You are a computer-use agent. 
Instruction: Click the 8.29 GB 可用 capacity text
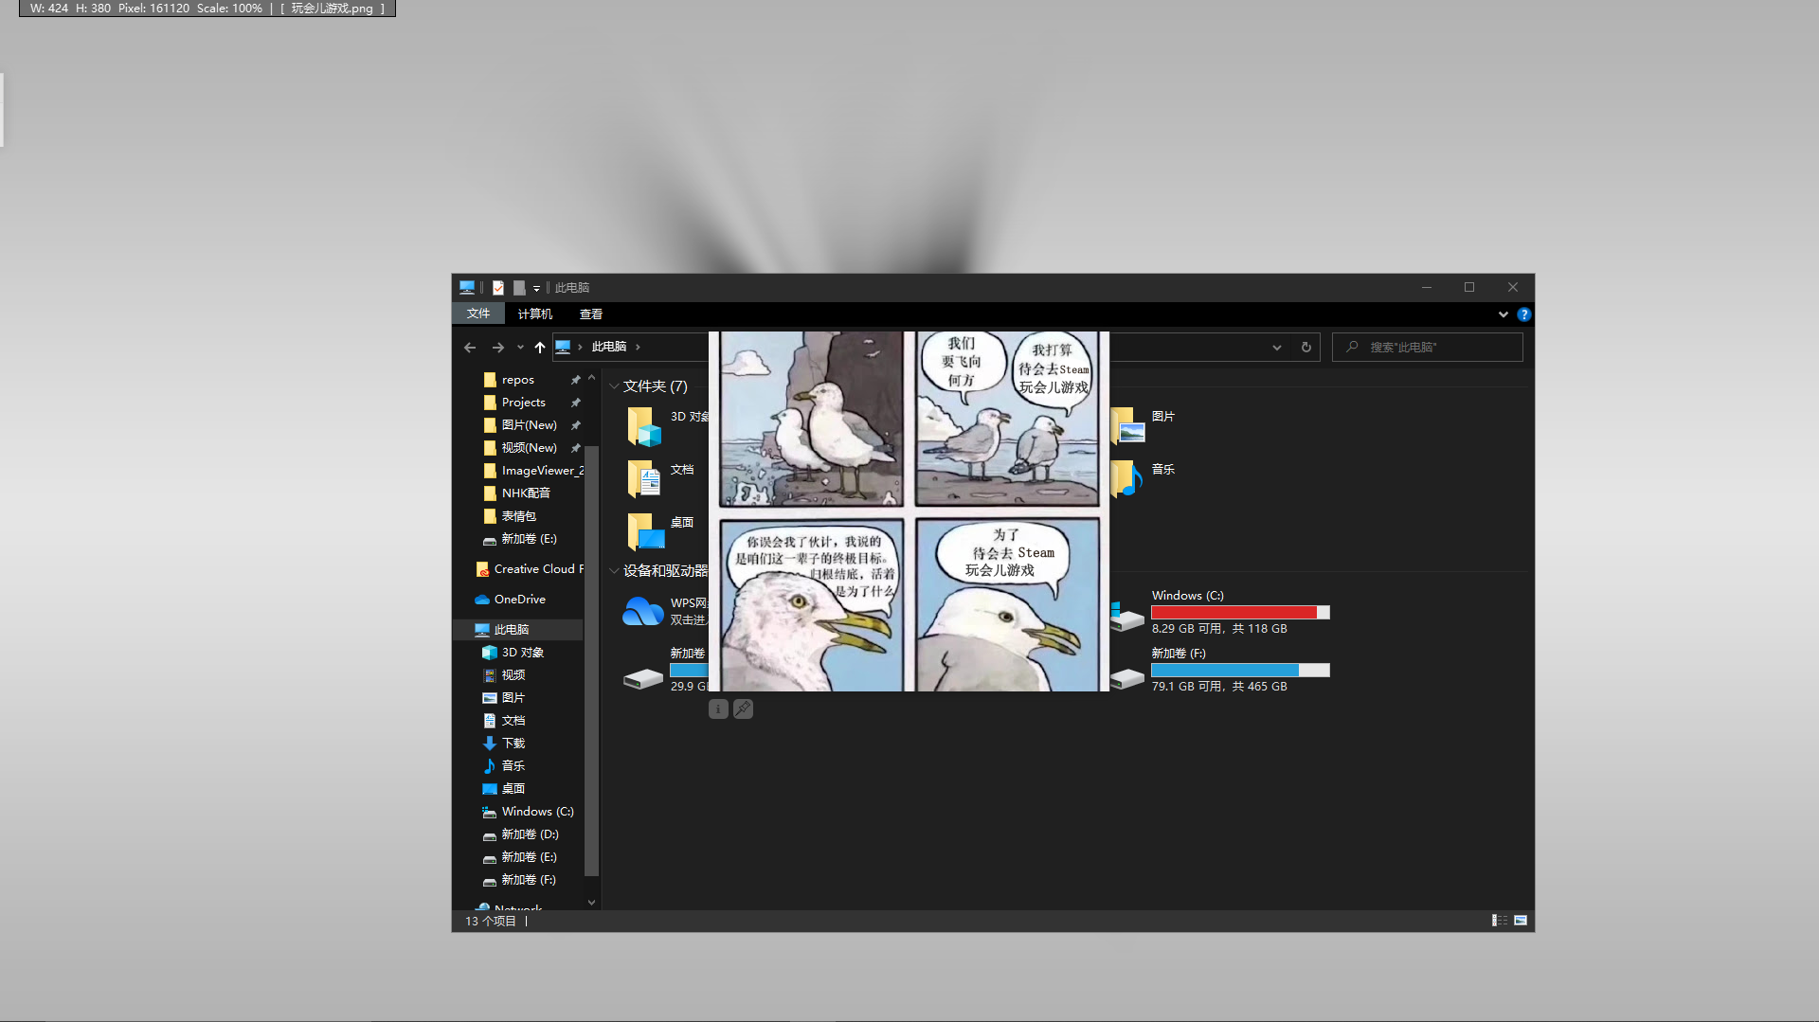(1219, 629)
